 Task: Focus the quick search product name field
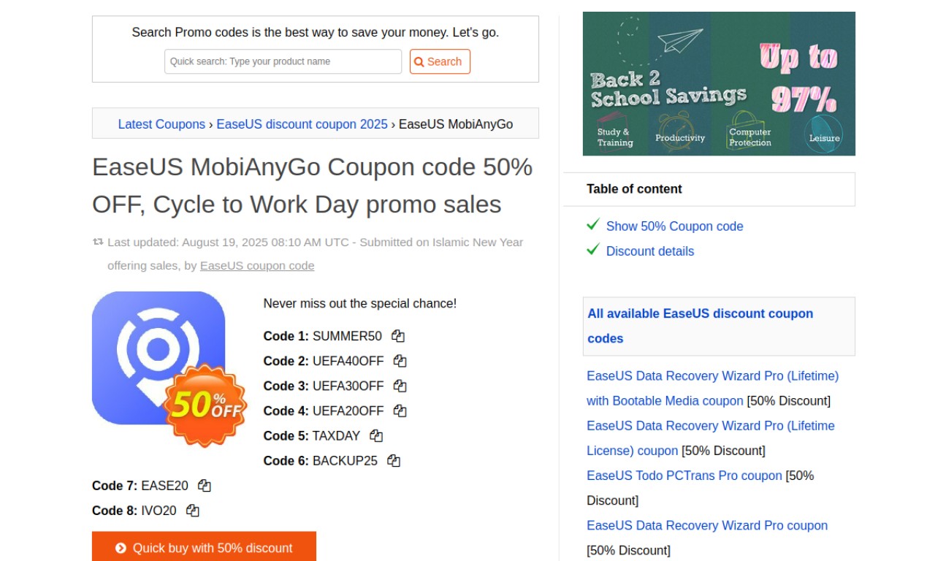point(283,61)
